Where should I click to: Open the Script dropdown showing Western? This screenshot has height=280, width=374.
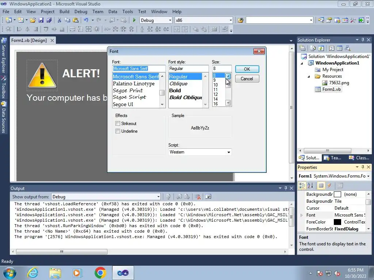200,152
